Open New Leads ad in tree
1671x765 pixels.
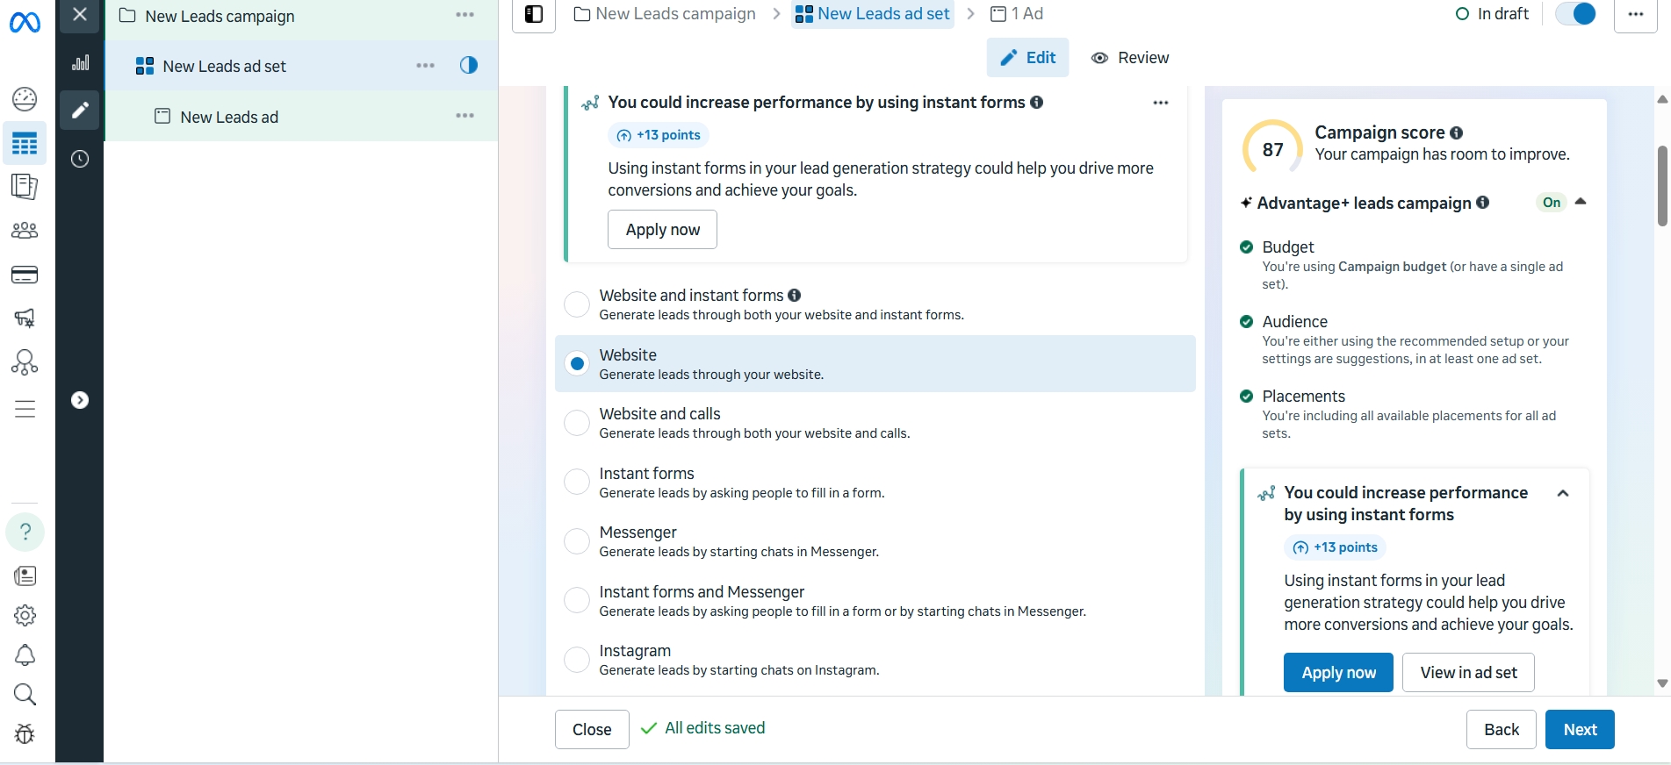pos(229,117)
